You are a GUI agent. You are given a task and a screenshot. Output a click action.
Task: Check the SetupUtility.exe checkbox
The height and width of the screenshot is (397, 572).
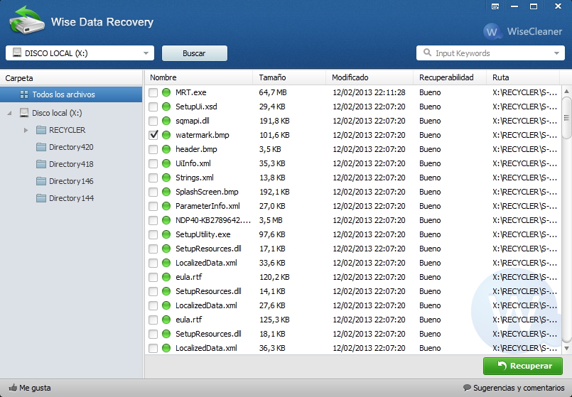click(x=153, y=234)
